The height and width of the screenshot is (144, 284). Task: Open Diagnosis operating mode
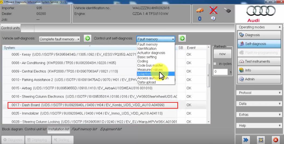pos(259,35)
